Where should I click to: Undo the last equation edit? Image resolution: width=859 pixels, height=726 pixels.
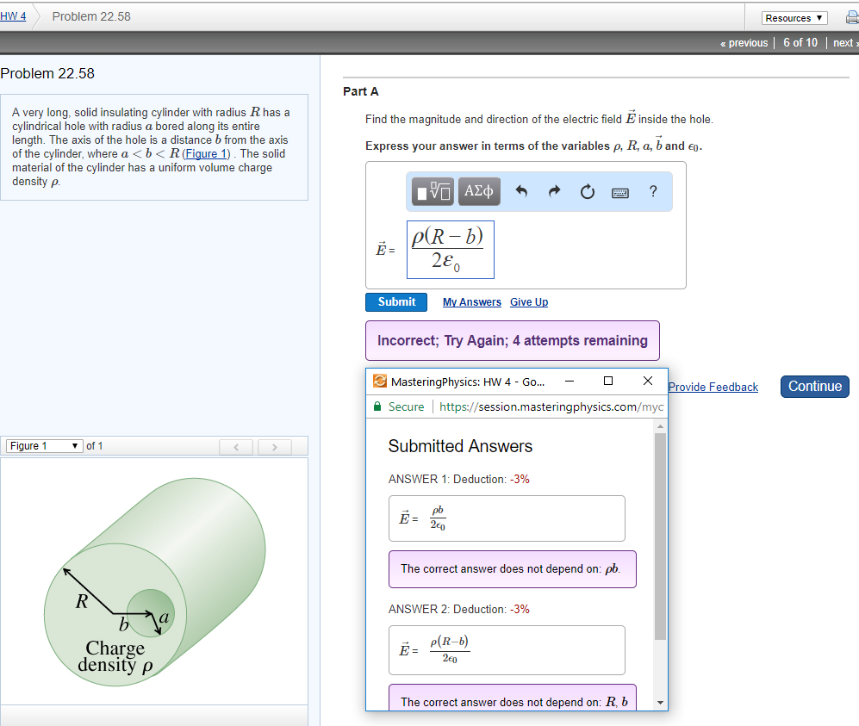click(x=522, y=193)
